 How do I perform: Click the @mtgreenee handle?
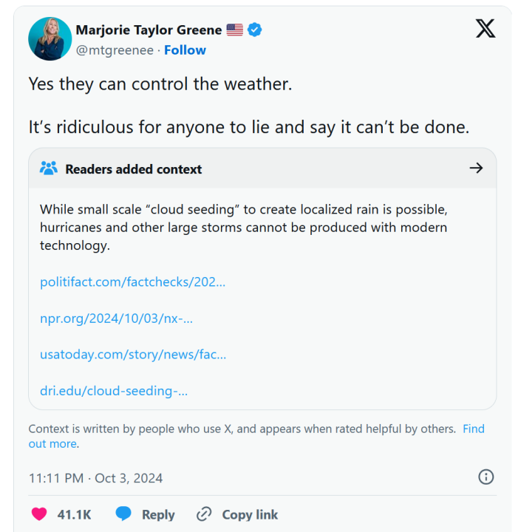coord(115,50)
